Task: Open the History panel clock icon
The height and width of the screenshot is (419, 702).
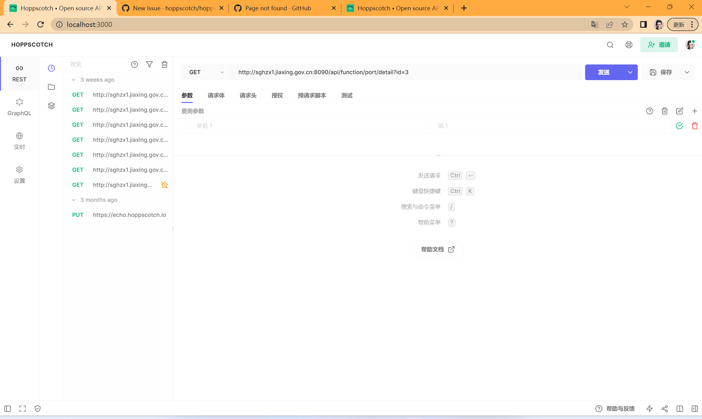Action: coord(51,68)
